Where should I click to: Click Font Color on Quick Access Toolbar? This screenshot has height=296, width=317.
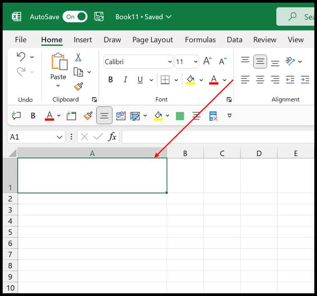click(x=49, y=116)
